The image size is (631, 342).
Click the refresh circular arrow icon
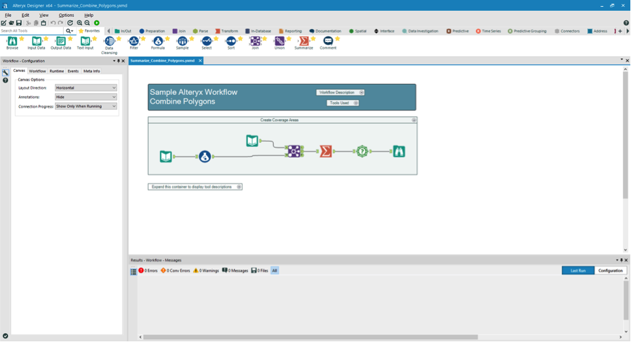pyautogui.click(x=70, y=23)
